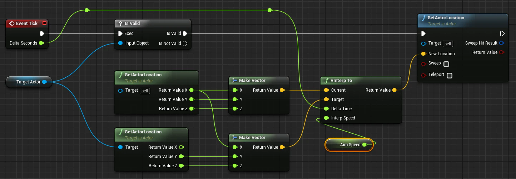
Task: Click the Return Value pin of upper Make Vector
Action: pyautogui.click(x=282, y=90)
